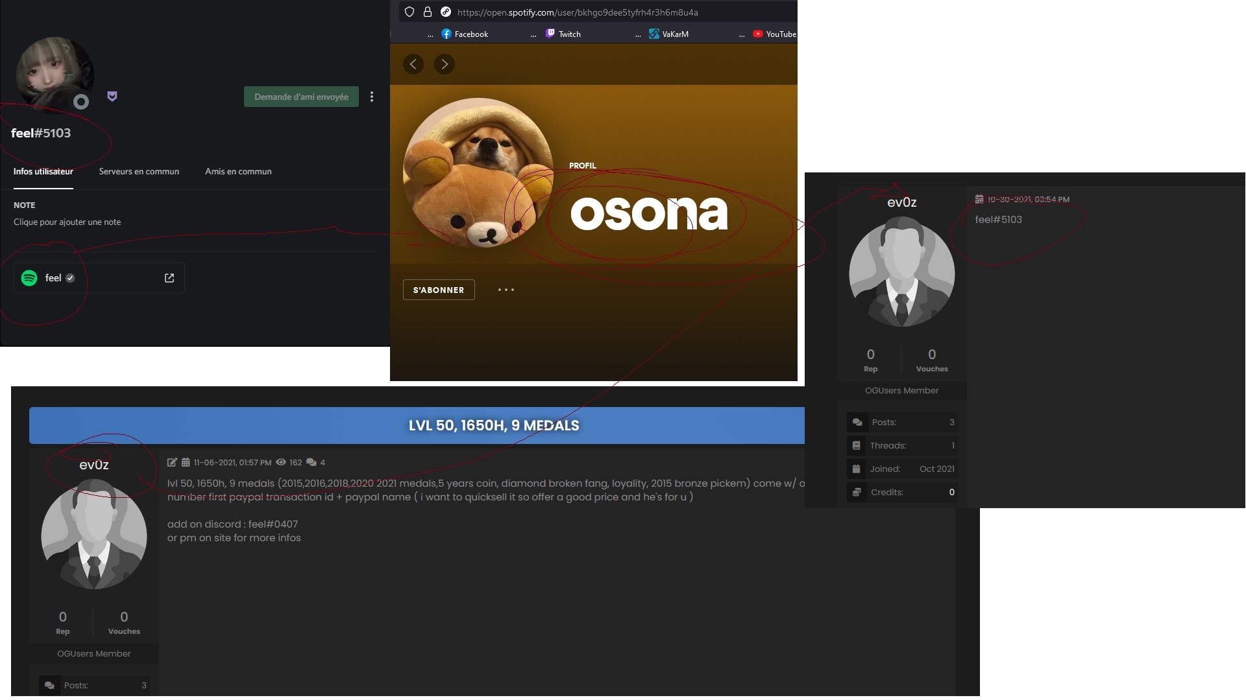Select the Infos utilisateur tab
Image resolution: width=1246 pixels, height=700 pixels.
tap(43, 172)
